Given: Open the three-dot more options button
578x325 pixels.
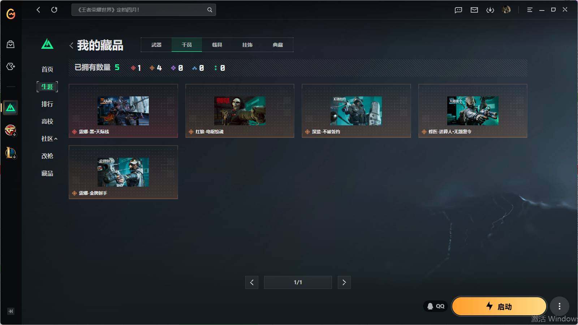Looking at the screenshot, I should coord(560,306).
